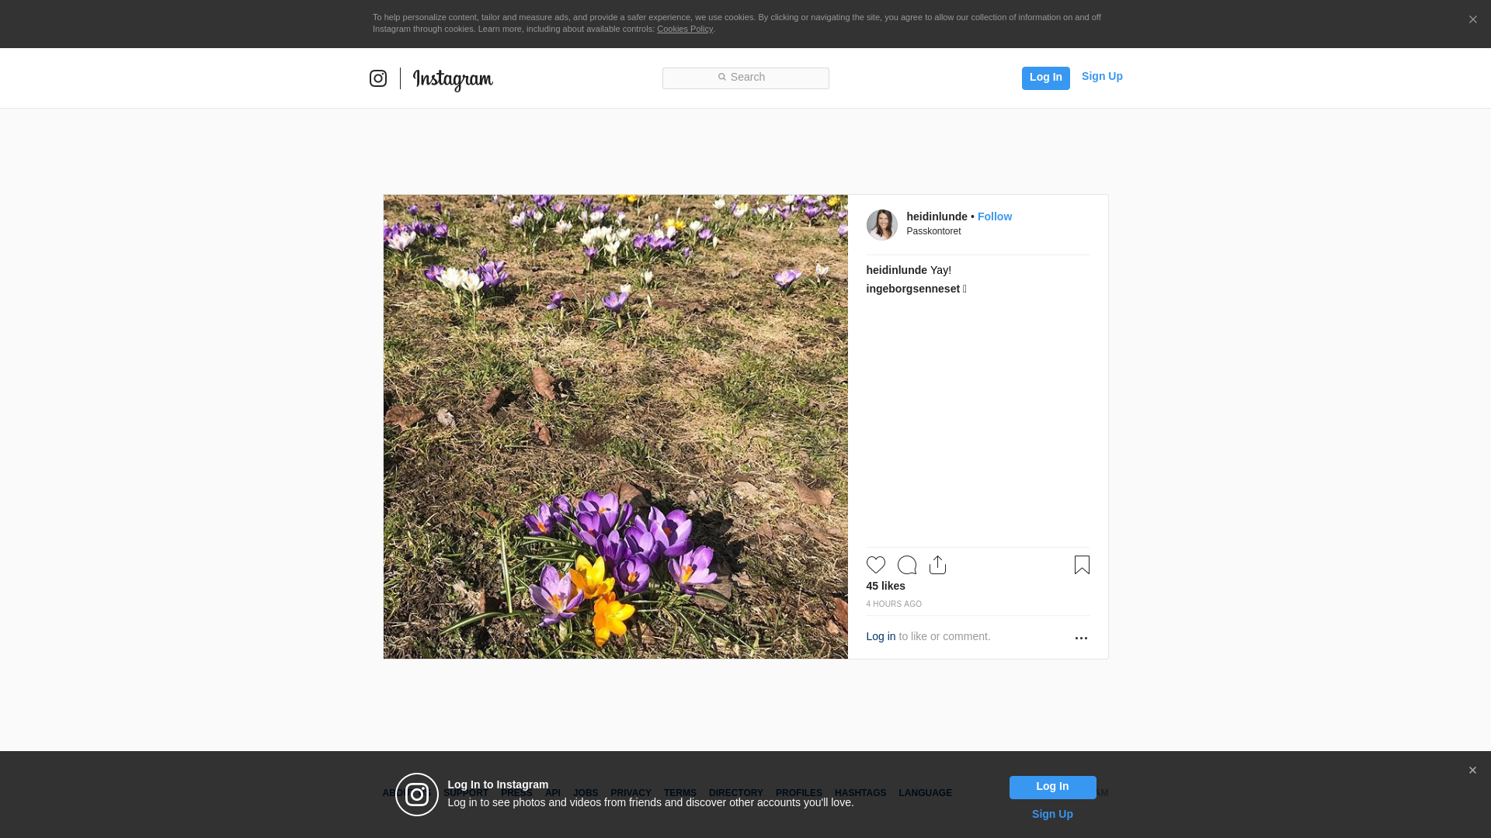Open the heidinlunde username in post header
The width and height of the screenshot is (1491, 838).
pos(937,216)
